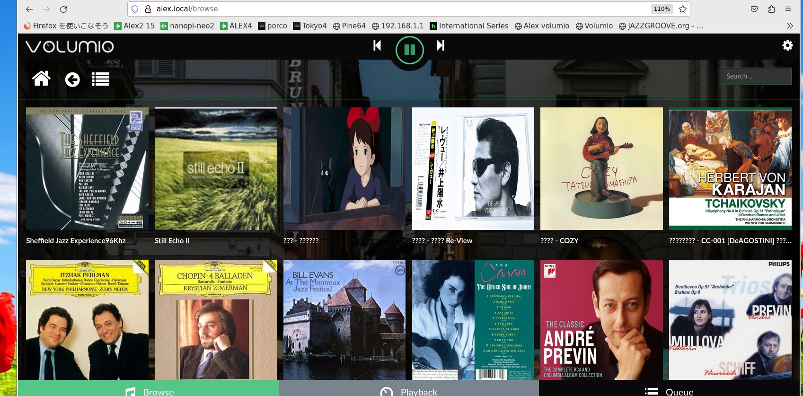This screenshot has width=803, height=396.
Task: Switch to list view icon
Action: coord(100,79)
